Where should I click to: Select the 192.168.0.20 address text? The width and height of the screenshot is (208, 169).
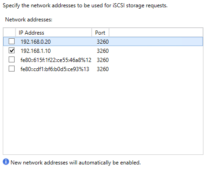point(36,41)
